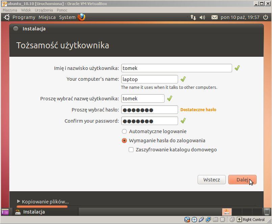Open the sound volume indicator
The image size is (272, 224).
click(202, 17)
